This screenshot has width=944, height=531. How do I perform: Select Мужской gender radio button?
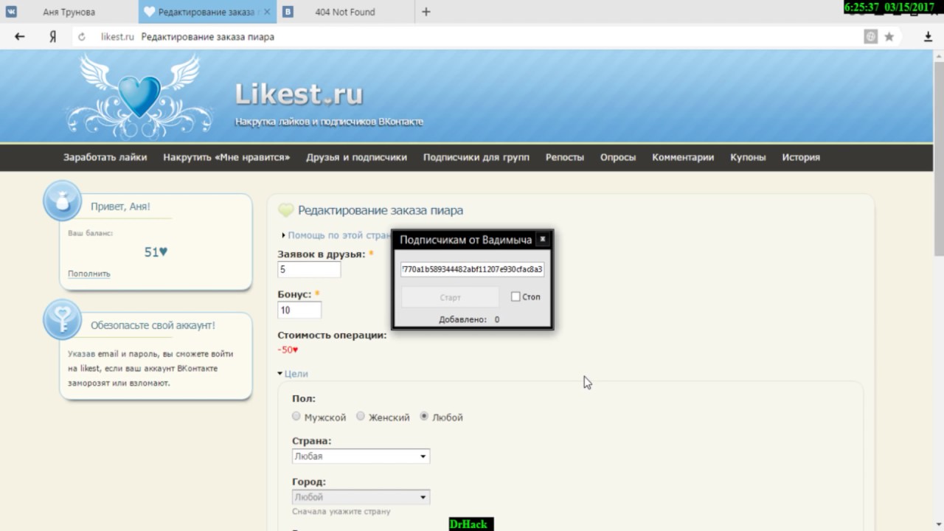(296, 417)
